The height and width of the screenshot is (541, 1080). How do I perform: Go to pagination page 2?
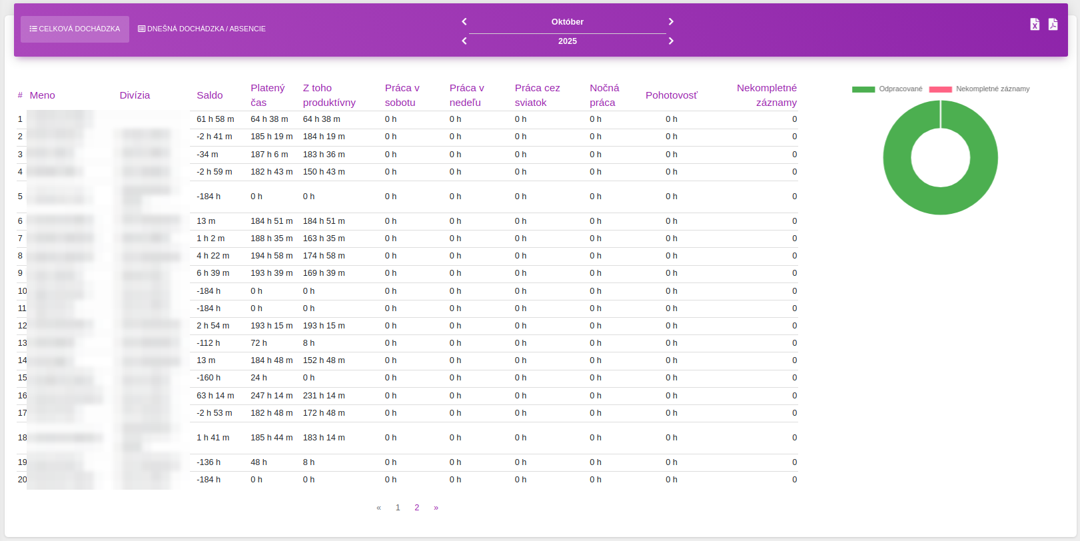tap(417, 508)
